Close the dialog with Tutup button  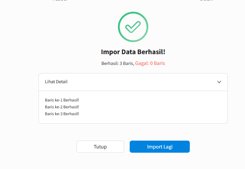[100, 147]
